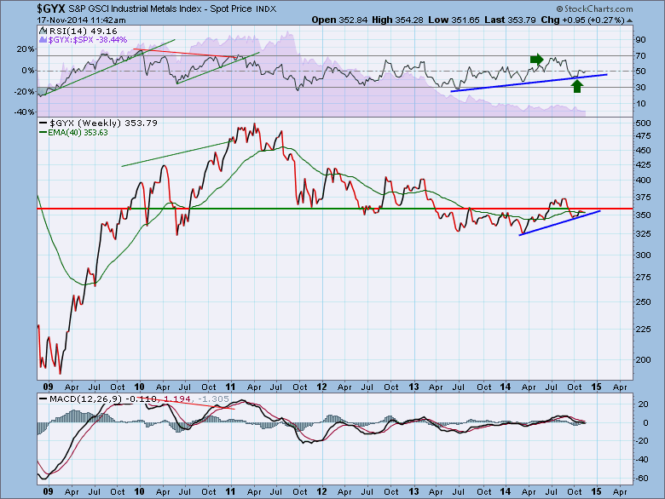Screen dimensions: 665x499
Task: Click the $GYX:$SPX purple legend marker
Action: (44, 39)
